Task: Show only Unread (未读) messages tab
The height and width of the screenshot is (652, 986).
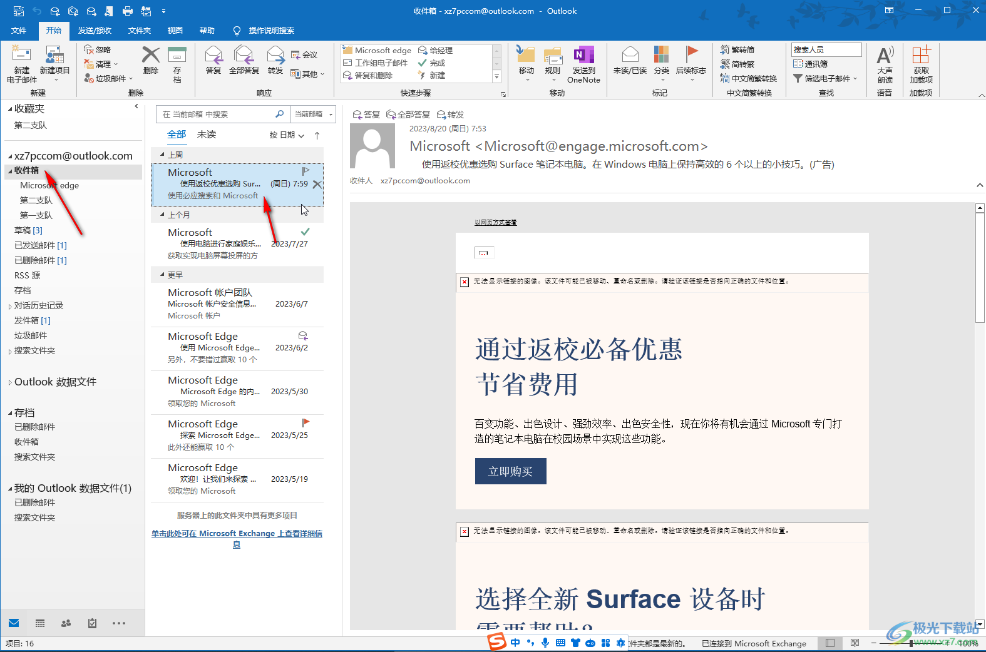Action: coord(207,135)
